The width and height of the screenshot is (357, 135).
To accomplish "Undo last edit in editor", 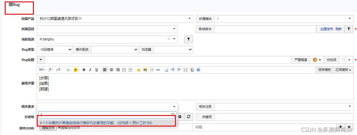I will coord(173,70).
